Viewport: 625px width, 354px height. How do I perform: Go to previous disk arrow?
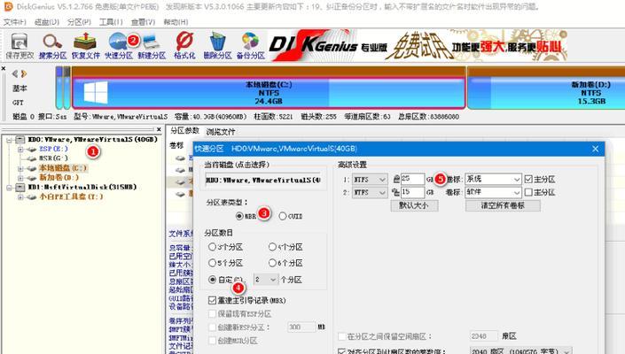tap(15, 73)
